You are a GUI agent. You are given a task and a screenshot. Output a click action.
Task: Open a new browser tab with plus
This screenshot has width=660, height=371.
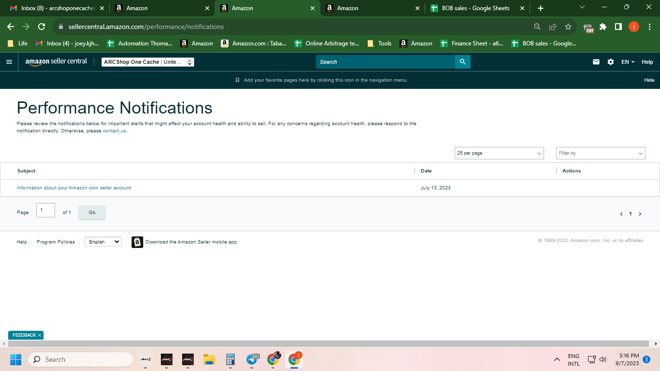(541, 8)
